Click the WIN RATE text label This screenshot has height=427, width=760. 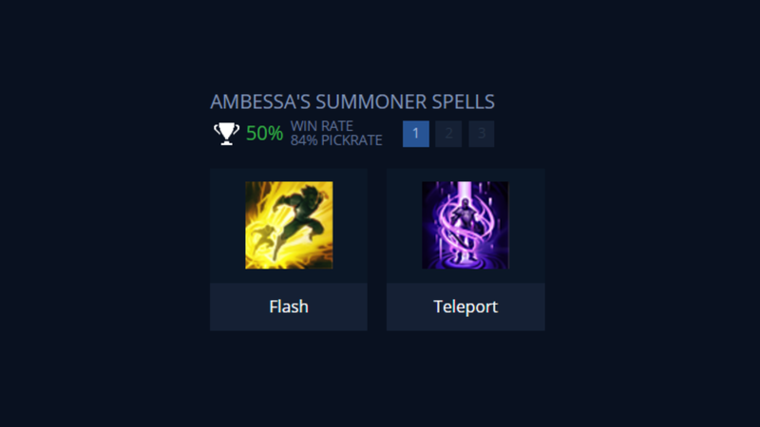tap(322, 126)
